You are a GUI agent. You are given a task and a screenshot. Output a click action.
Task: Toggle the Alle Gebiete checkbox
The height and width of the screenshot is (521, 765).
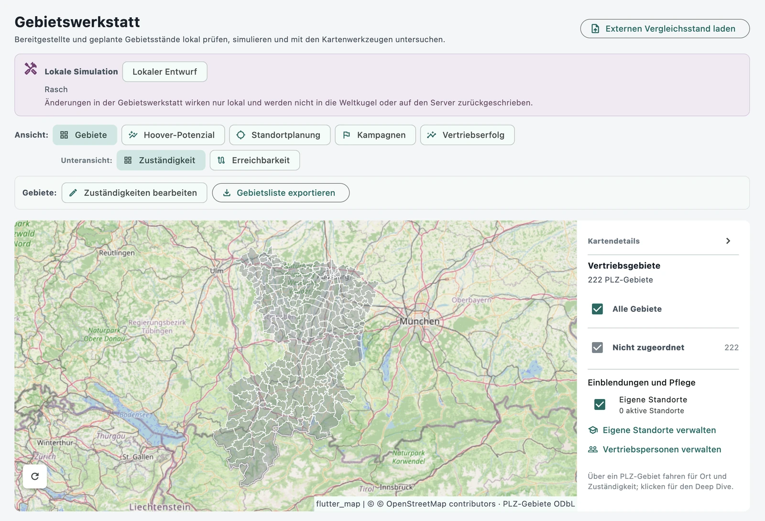click(x=597, y=309)
